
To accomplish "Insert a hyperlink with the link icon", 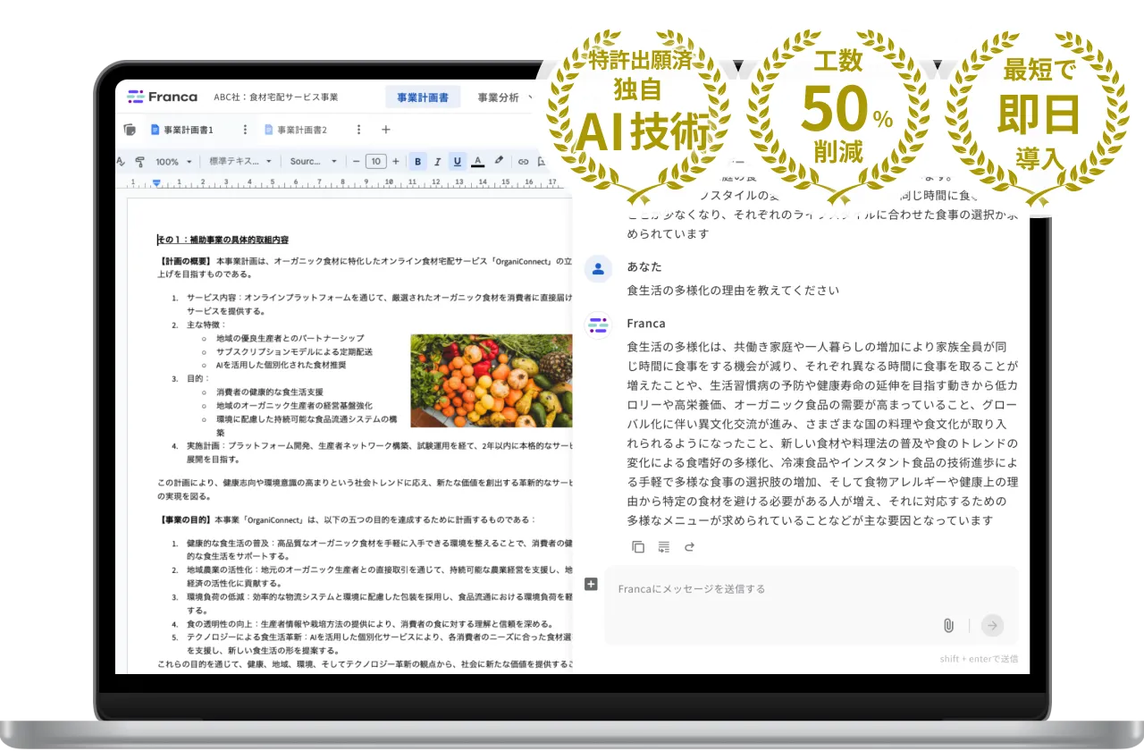I will [521, 161].
